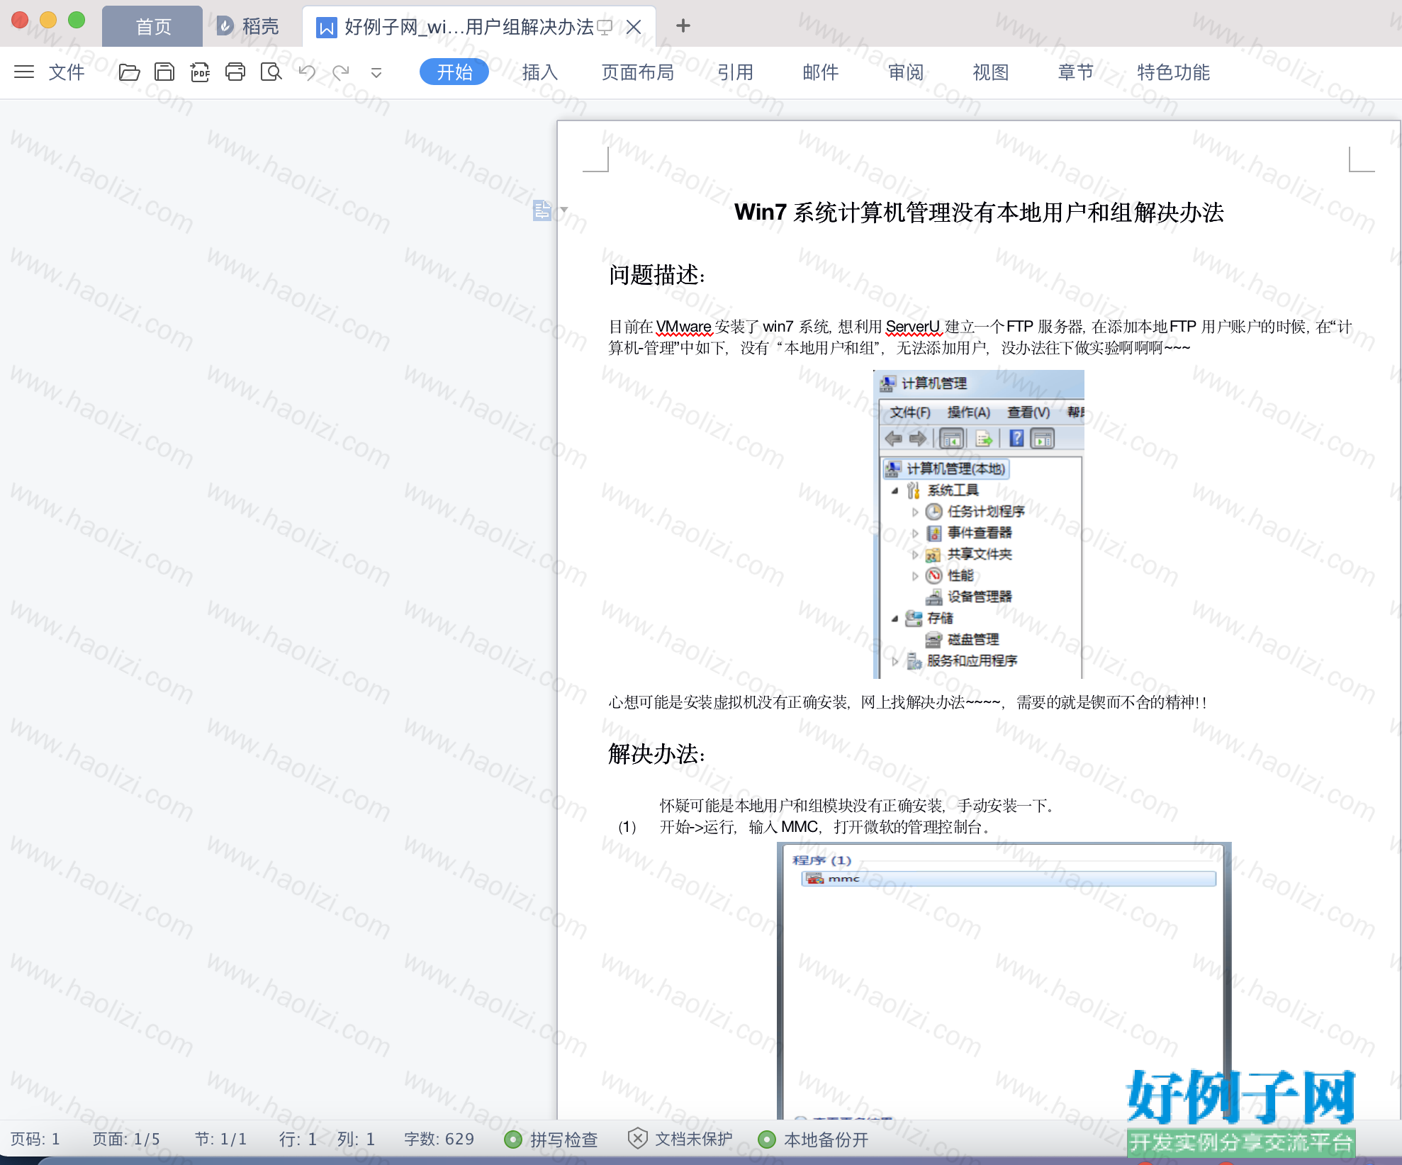Click the 节: 1/1 status entry

point(221,1139)
